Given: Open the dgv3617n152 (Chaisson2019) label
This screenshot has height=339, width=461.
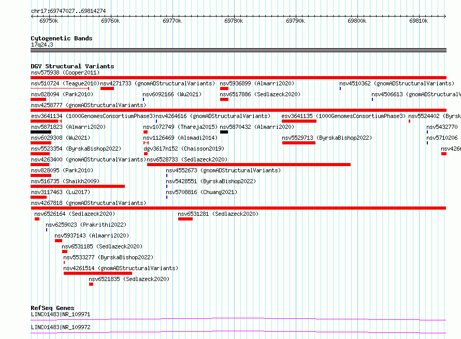Looking at the screenshot, I should coord(184,149).
